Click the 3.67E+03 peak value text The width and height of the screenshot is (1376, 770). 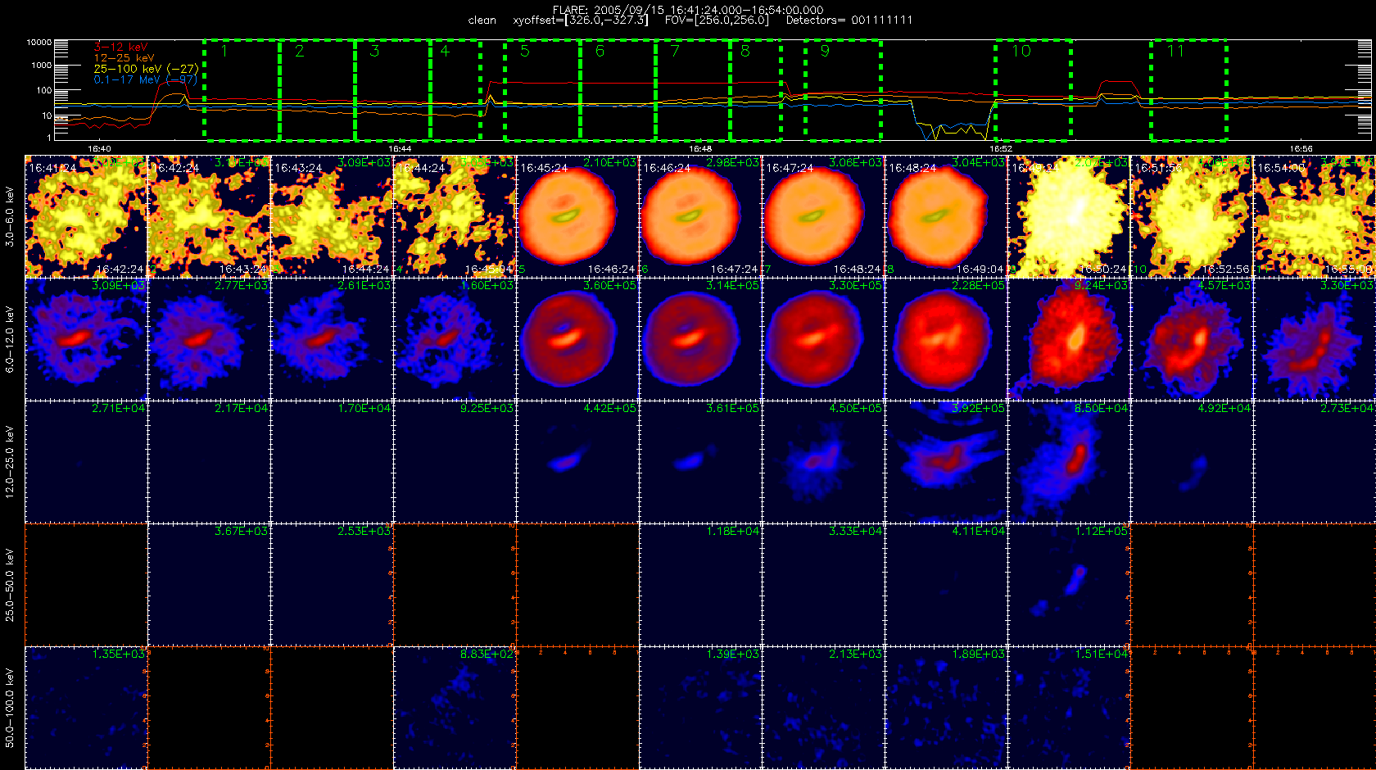pos(242,531)
